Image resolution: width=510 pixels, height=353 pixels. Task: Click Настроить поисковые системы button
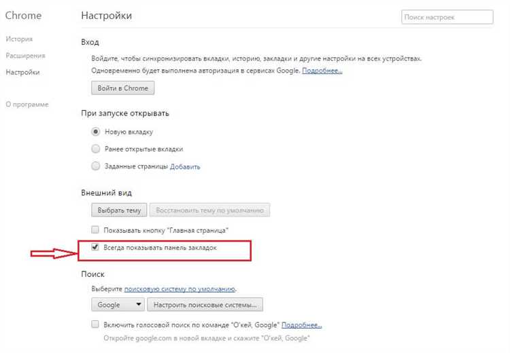coord(205,305)
